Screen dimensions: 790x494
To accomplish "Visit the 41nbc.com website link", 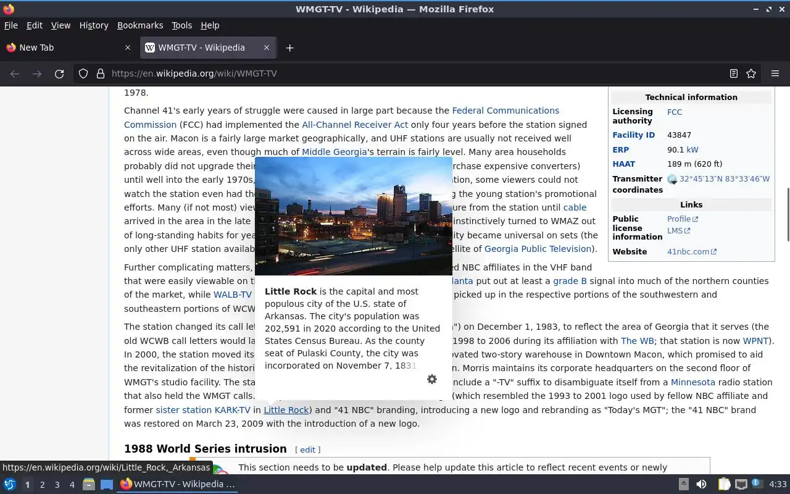I will [x=692, y=251].
